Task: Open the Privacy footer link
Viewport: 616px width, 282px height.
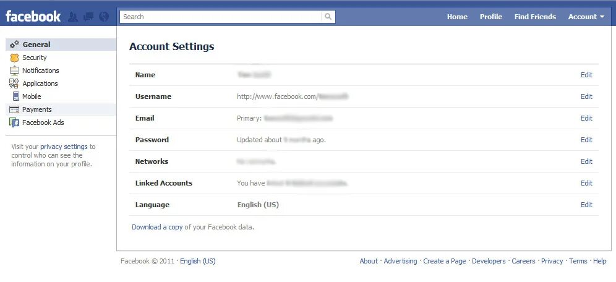Action: coord(552,261)
